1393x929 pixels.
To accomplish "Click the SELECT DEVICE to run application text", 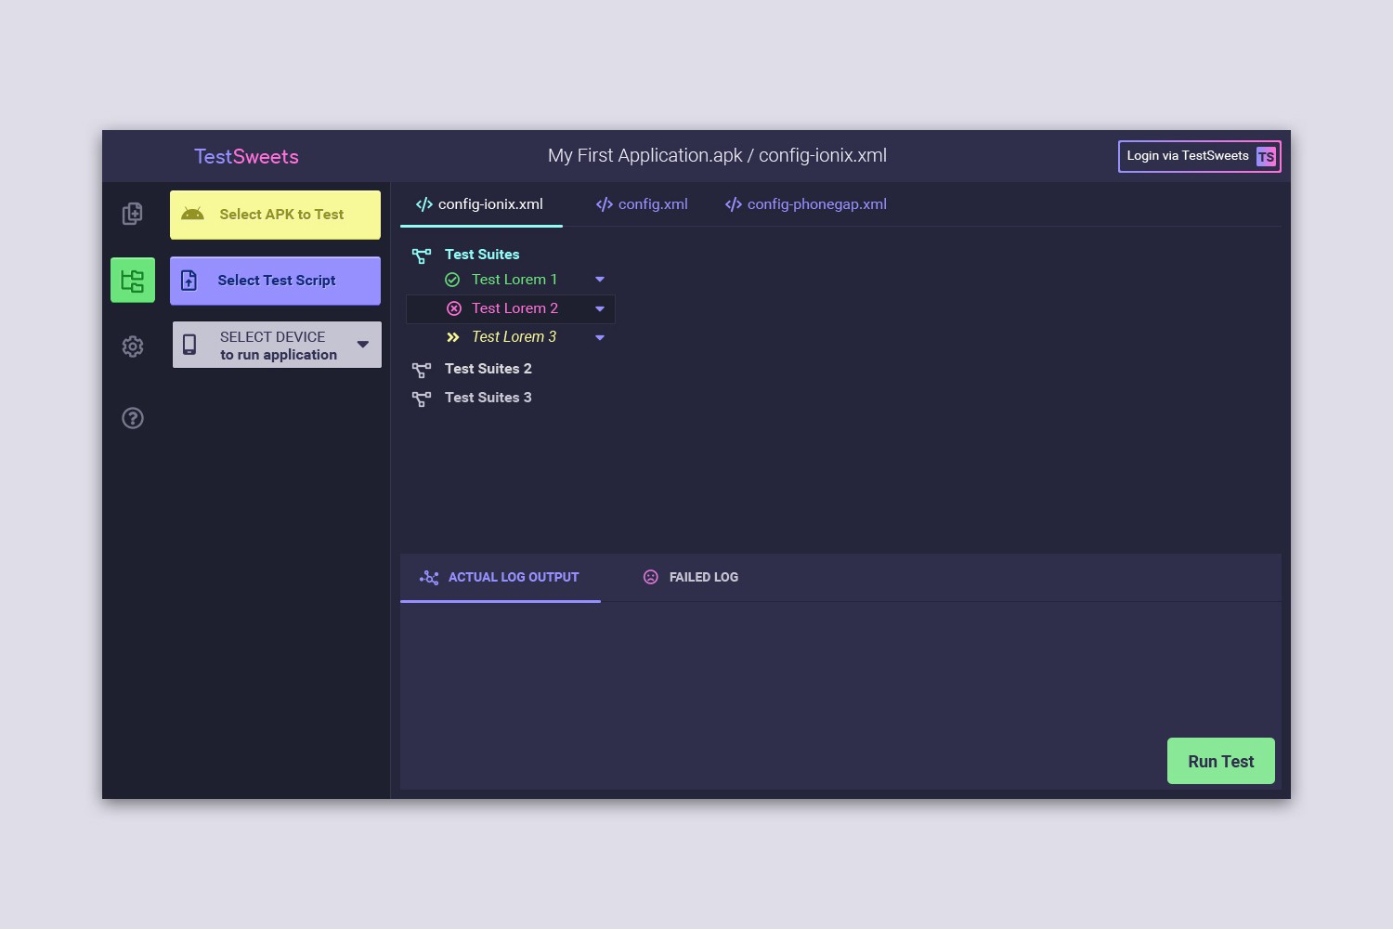I will click(279, 346).
